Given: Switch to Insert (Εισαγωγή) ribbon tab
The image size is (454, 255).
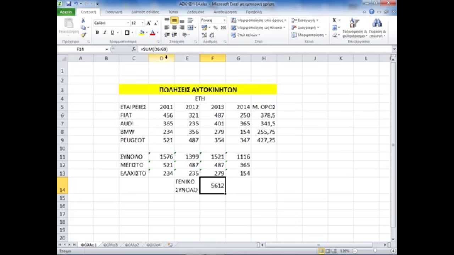Looking at the screenshot, I should point(113,12).
